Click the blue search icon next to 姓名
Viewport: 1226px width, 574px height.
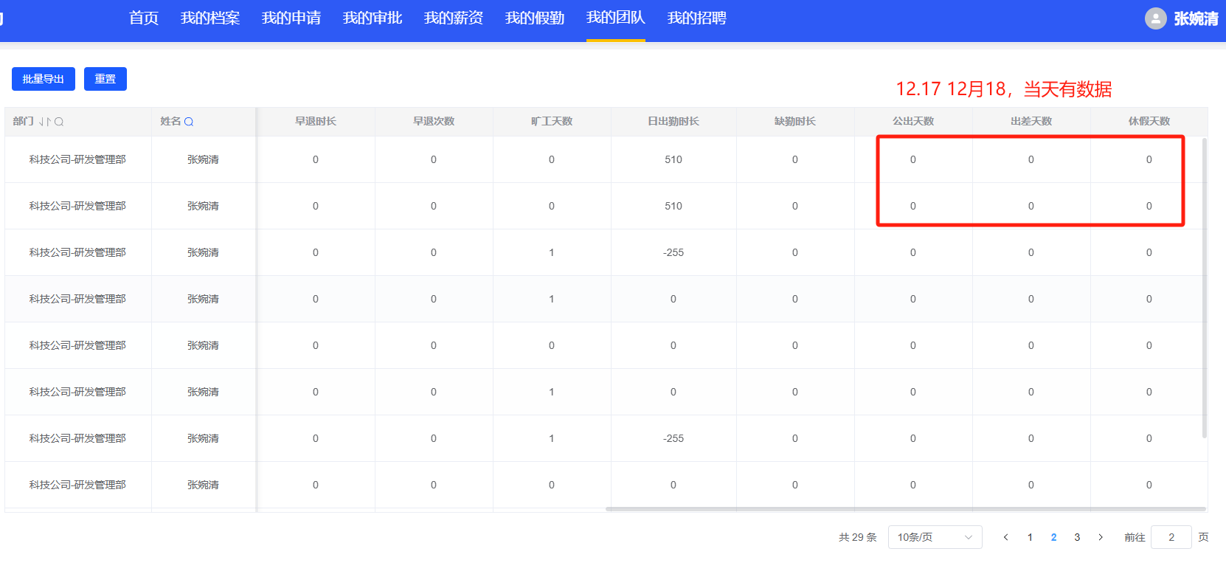tap(189, 122)
